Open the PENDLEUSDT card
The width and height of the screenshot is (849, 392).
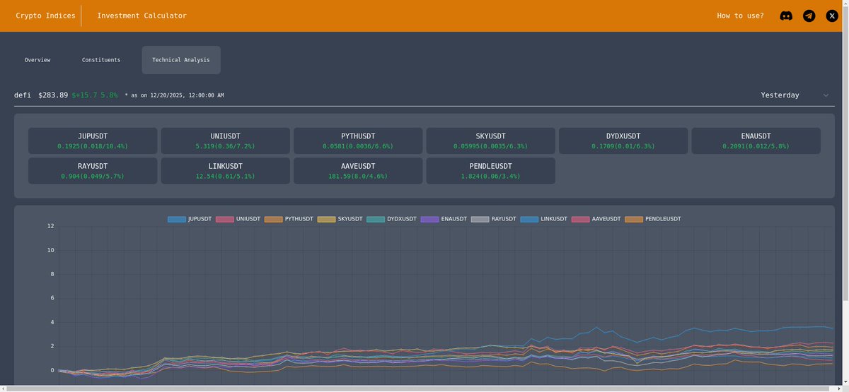(491, 171)
